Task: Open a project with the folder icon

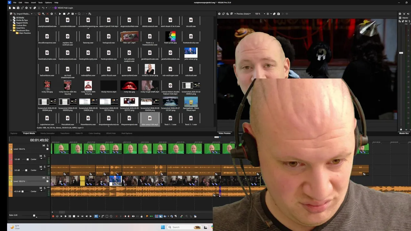Action: coord(14,8)
